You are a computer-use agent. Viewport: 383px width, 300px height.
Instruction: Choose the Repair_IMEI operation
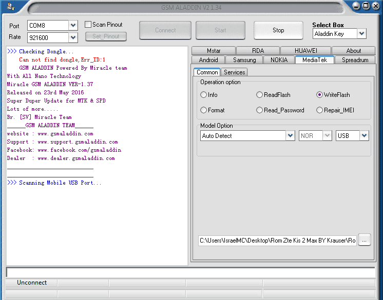click(x=319, y=110)
